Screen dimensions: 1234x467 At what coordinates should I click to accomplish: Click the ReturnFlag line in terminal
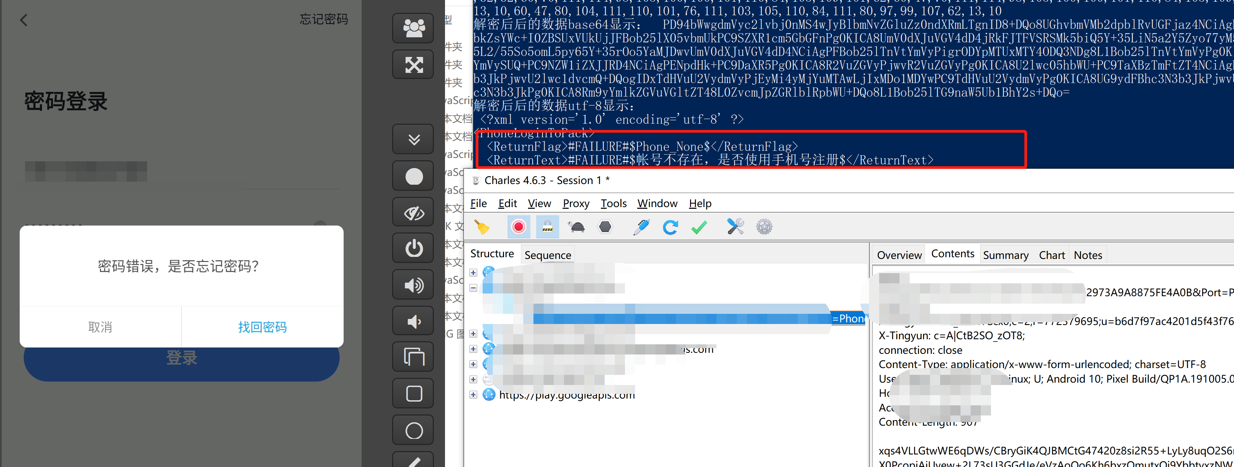coord(642,146)
